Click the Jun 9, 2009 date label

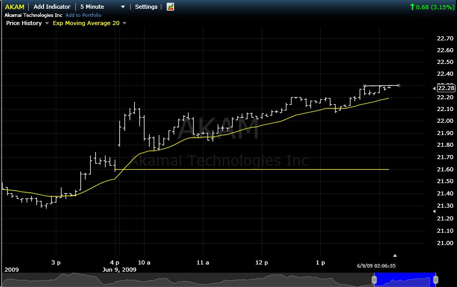click(x=119, y=270)
